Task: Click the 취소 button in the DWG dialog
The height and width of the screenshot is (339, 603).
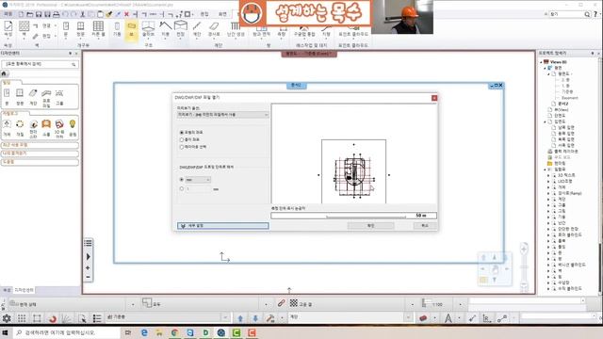Action: [x=425, y=226]
